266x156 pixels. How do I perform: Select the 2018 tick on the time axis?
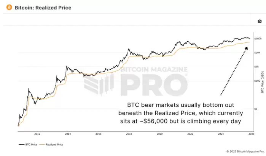pyautogui.click(x=129, y=134)
